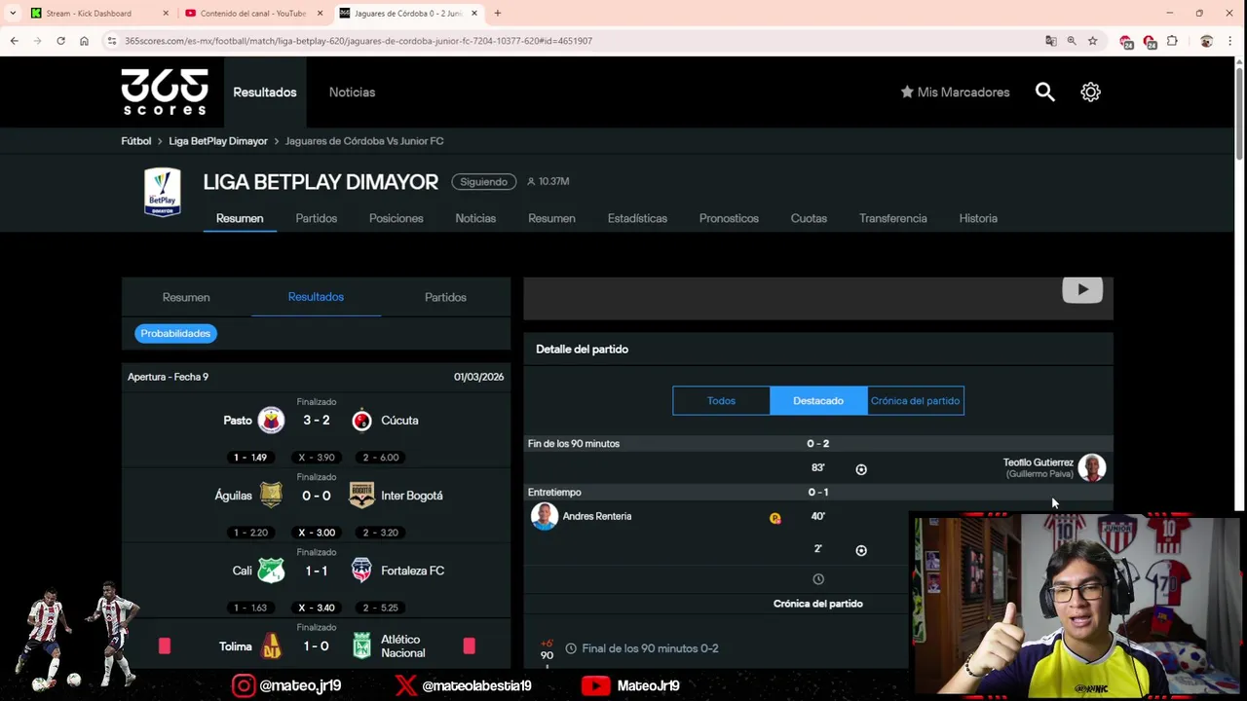Click the Fortaleza FC team crest

[361, 571]
